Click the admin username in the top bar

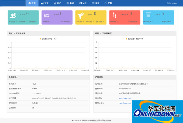(x=175, y=3)
